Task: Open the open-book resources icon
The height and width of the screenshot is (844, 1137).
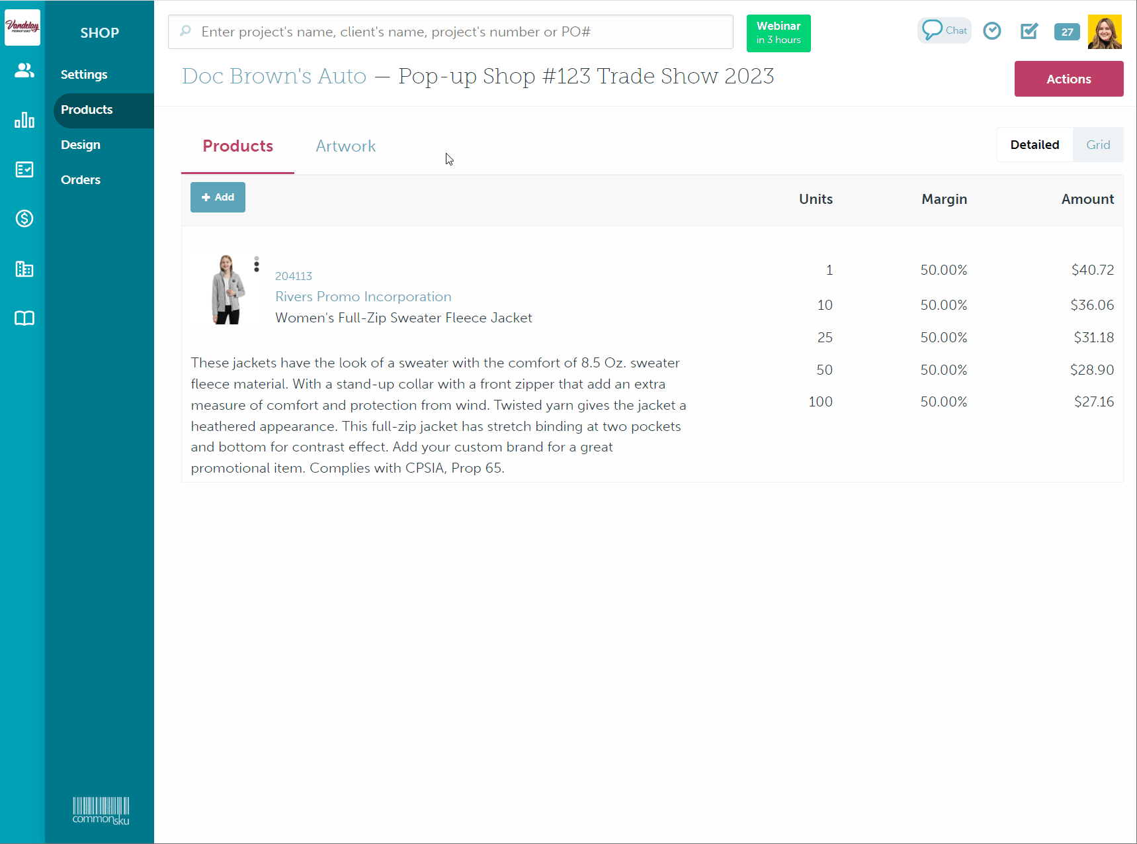Action: (24, 318)
